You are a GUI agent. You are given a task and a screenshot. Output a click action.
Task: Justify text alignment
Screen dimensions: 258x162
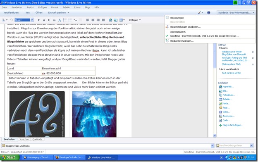pyautogui.click(x=103, y=20)
